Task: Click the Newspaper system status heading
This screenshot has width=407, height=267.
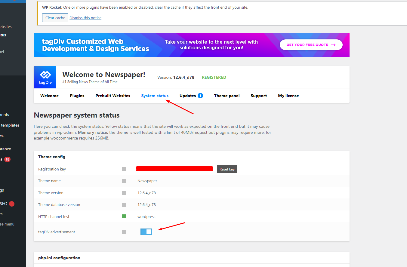Action: [x=77, y=115]
